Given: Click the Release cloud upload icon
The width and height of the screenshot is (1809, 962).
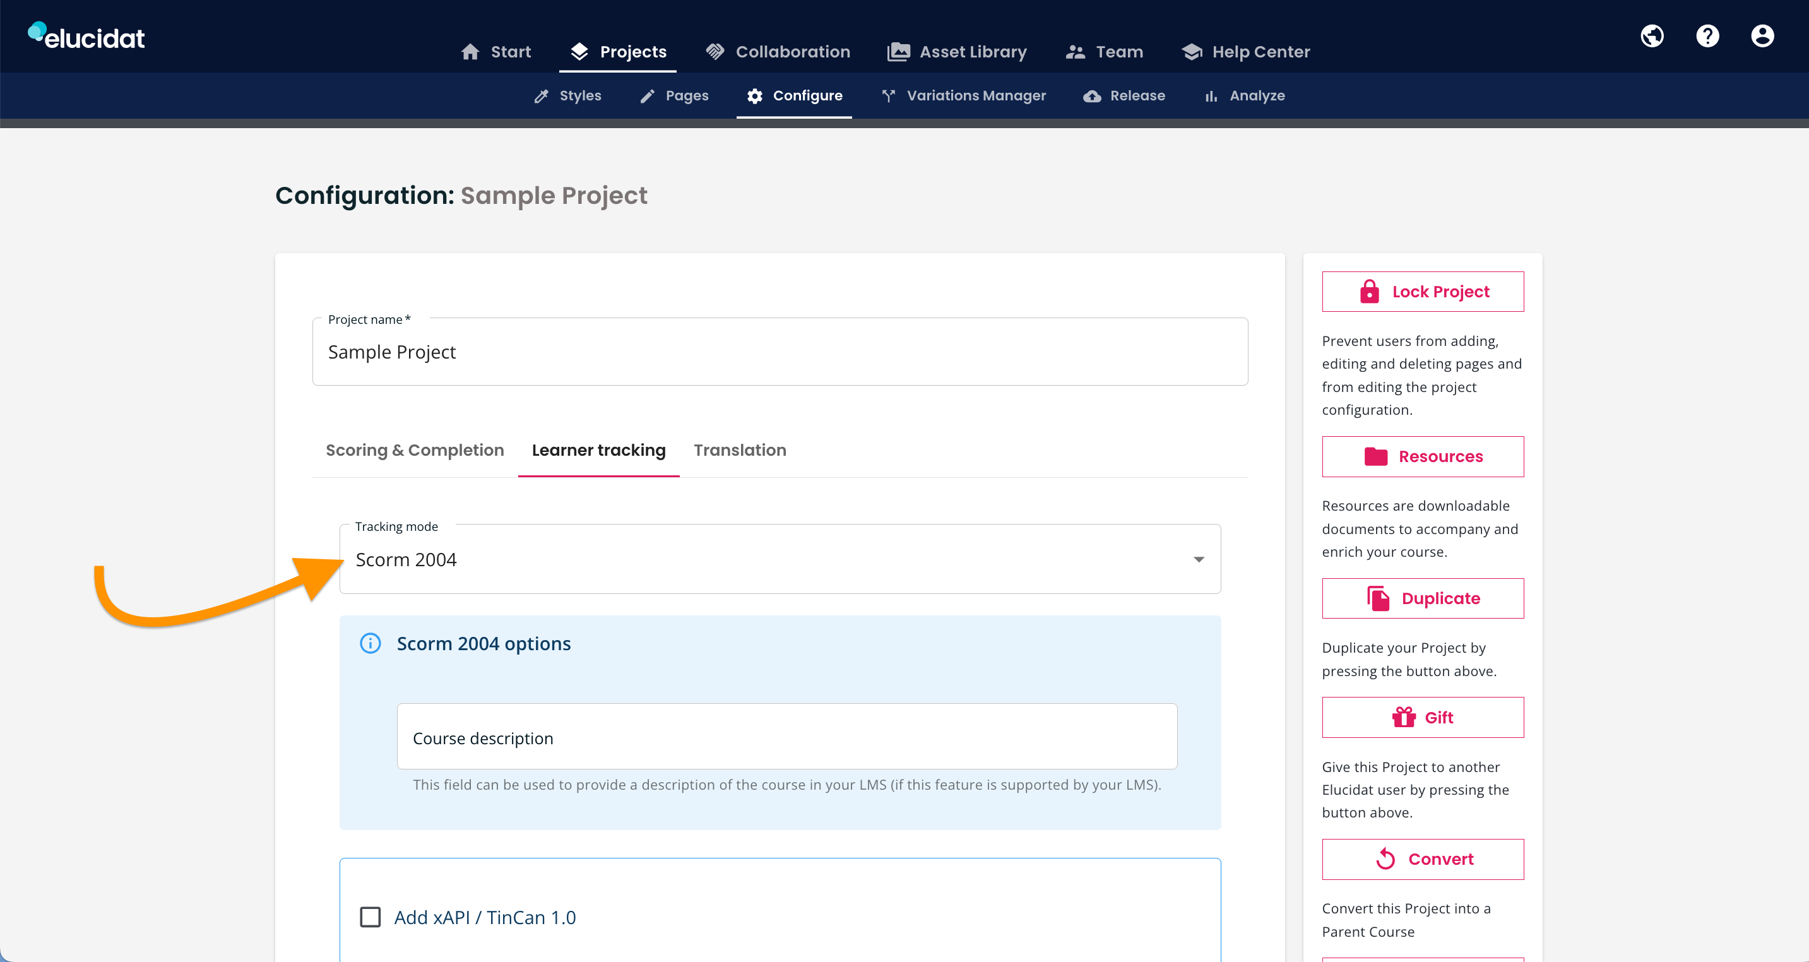Looking at the screenshot, I should click(1092, 96).
